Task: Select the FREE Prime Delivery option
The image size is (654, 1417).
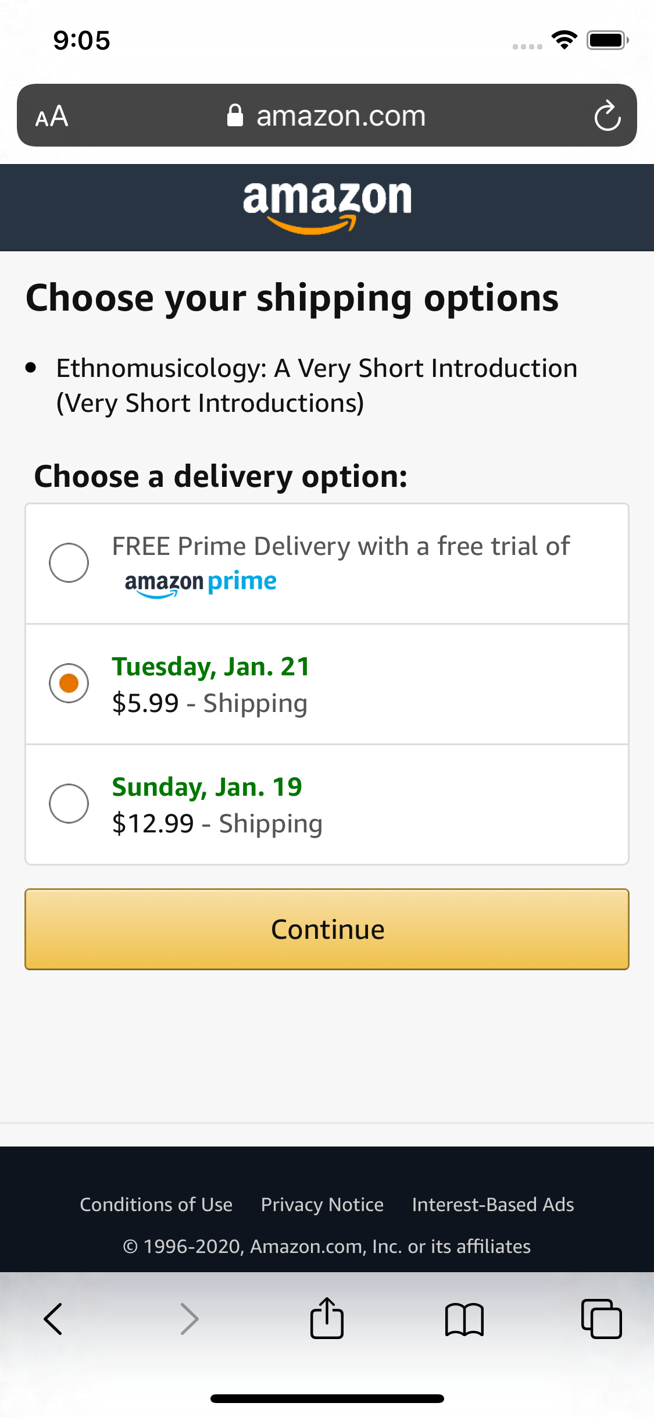Action: pyautogui.click(x=68, y=562)
